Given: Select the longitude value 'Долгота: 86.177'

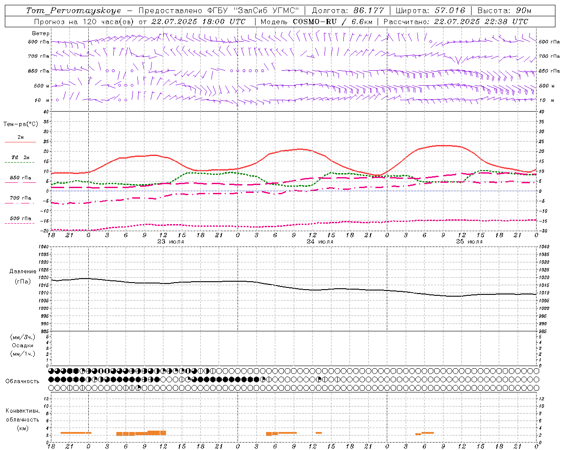Looking at the screenshot, I should coord(348,11).
